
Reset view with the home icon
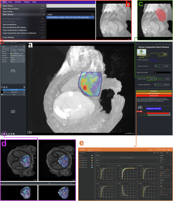click(14, 134)
